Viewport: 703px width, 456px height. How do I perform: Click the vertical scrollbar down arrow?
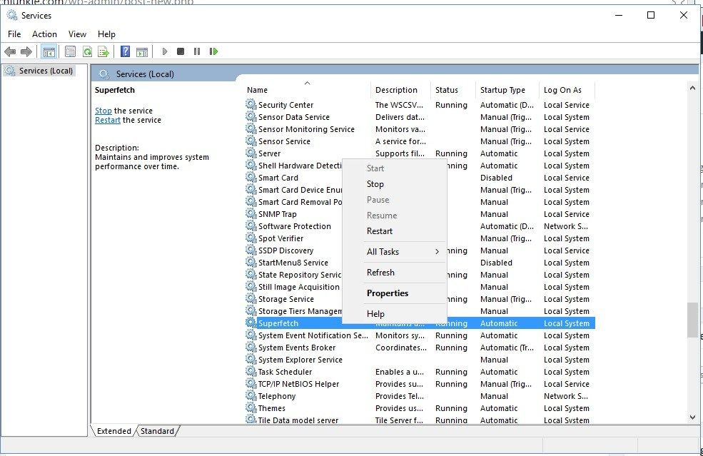pyautogui.click(x=692, y=417)
